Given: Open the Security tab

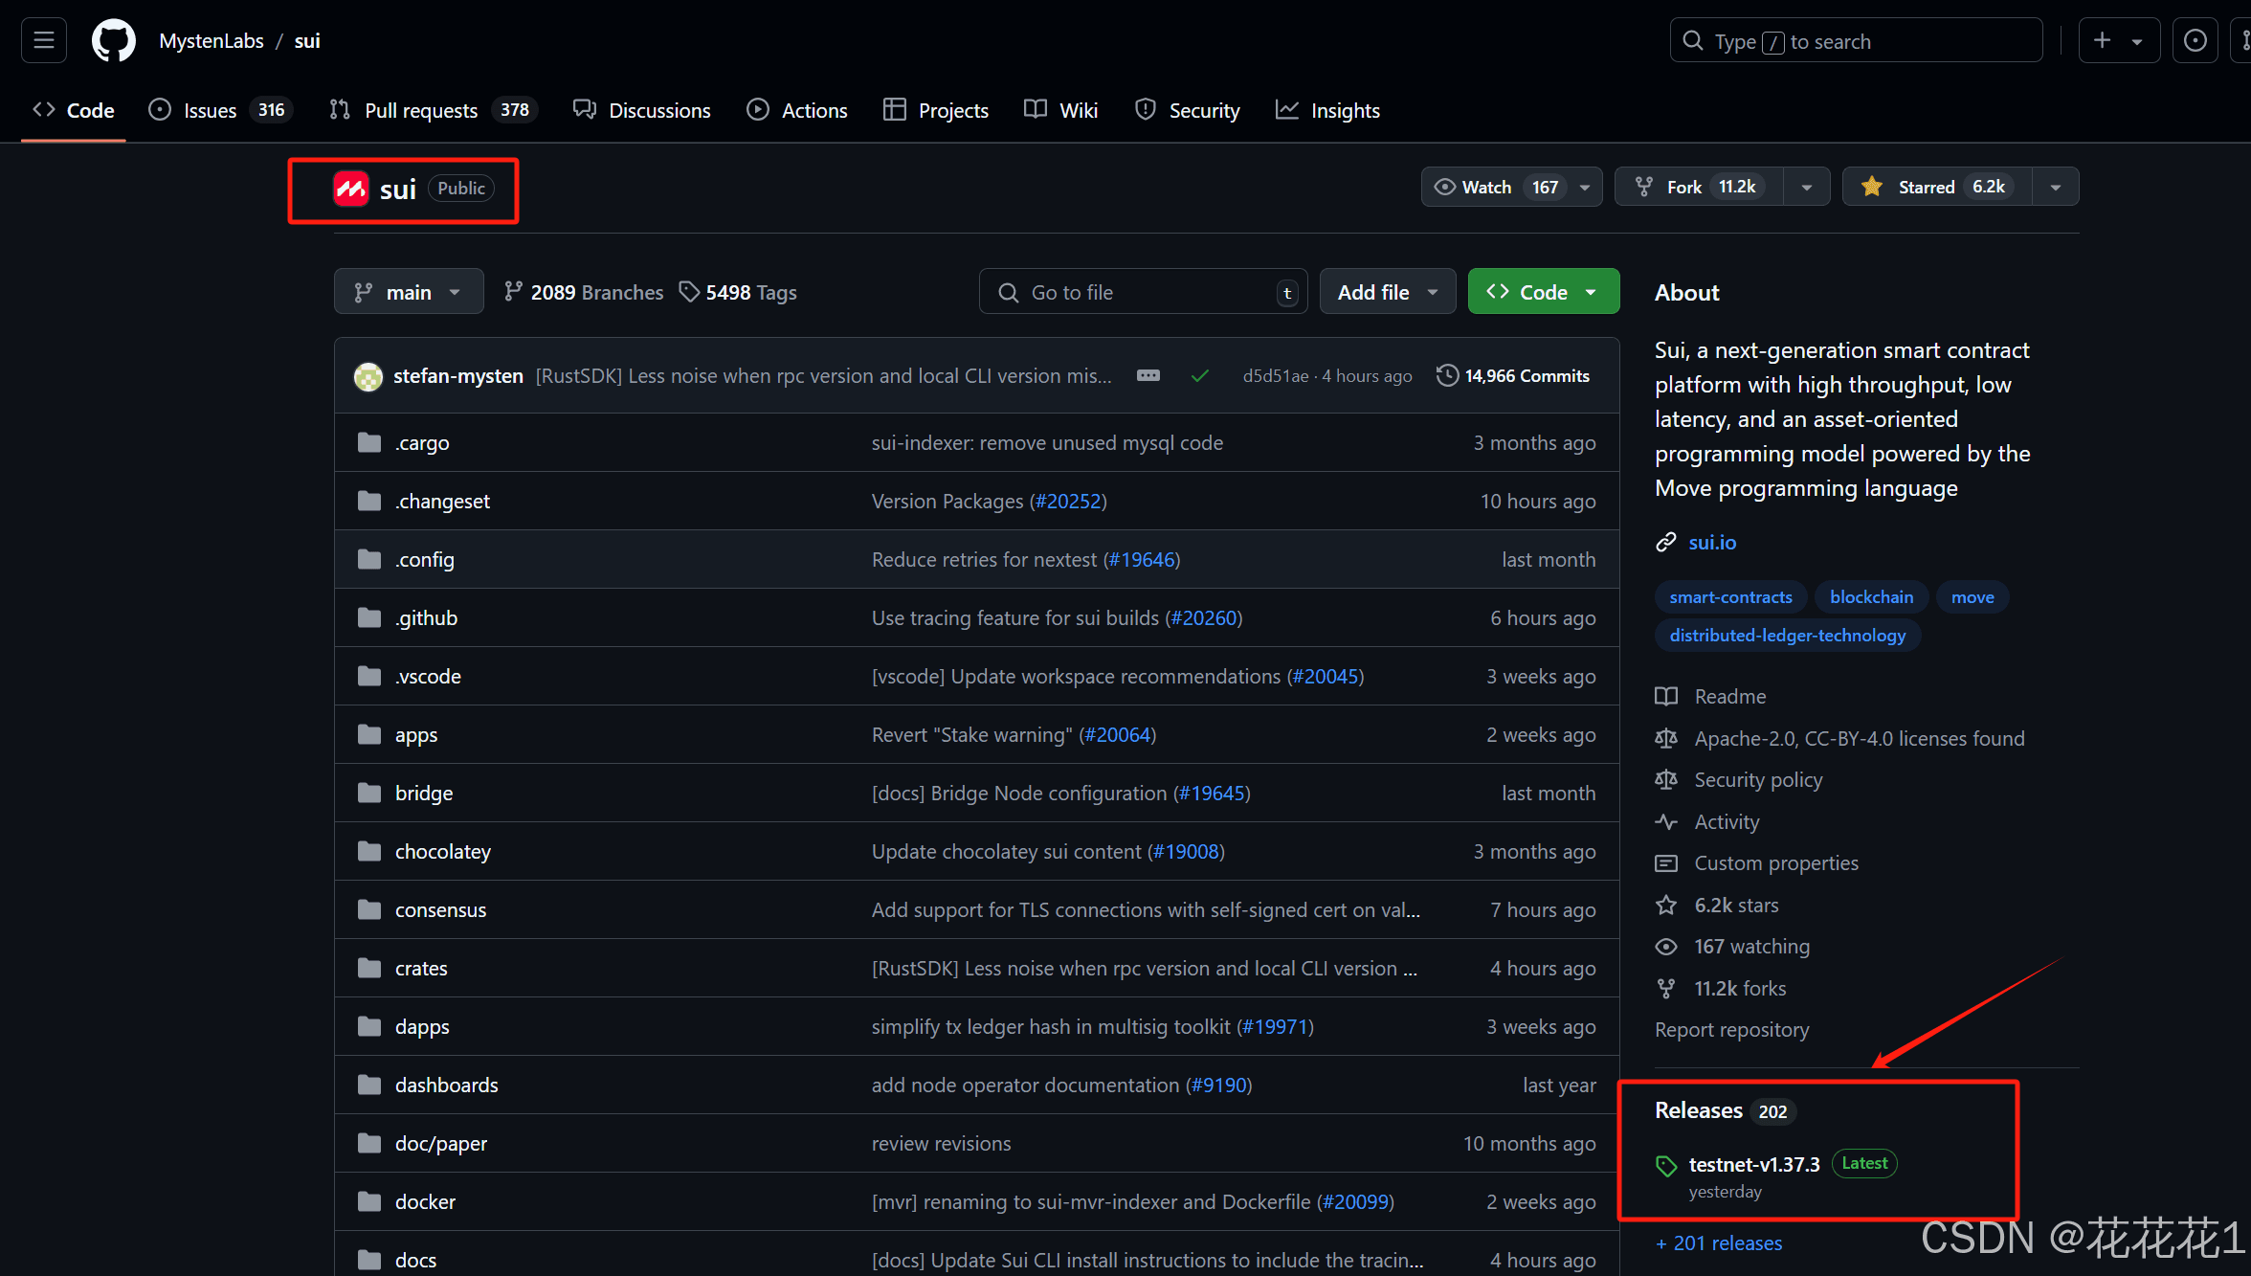Looking at the screenshot, I should 1187,110.
